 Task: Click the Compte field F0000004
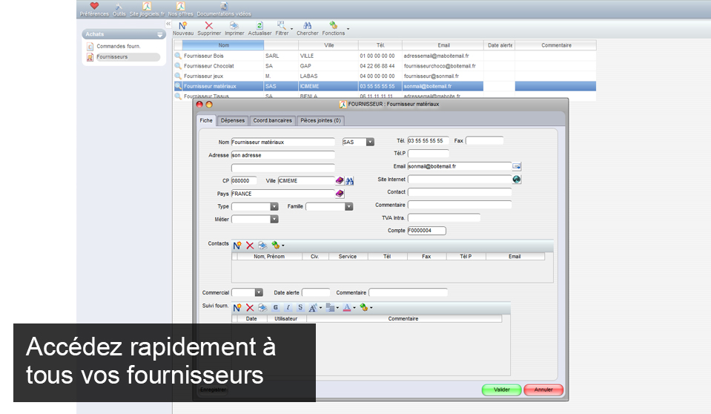coord(427,231)
